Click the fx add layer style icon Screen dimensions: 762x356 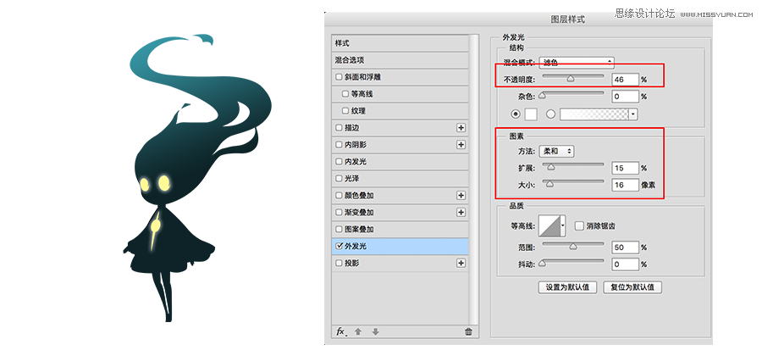click(340, 331)
